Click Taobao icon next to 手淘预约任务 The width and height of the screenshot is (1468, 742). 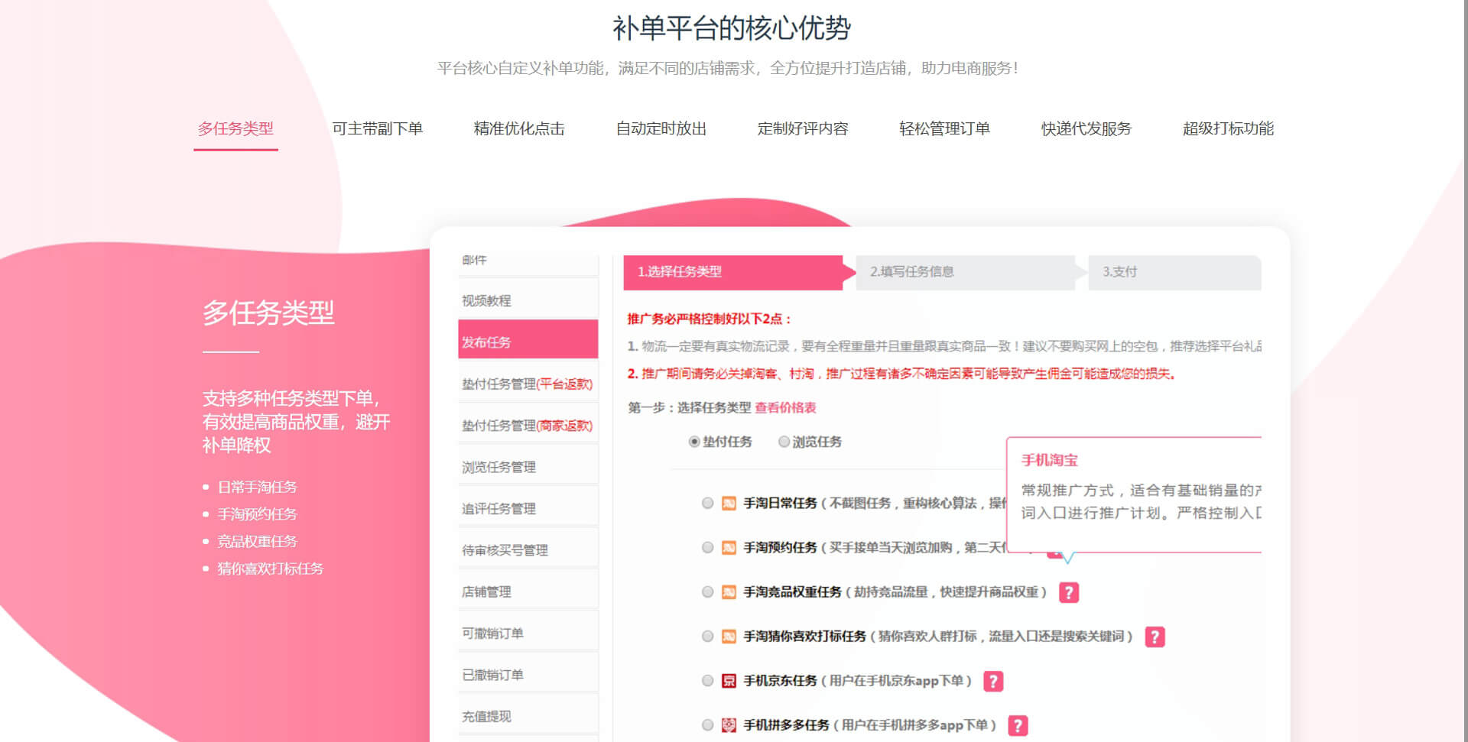pos(729,547)
